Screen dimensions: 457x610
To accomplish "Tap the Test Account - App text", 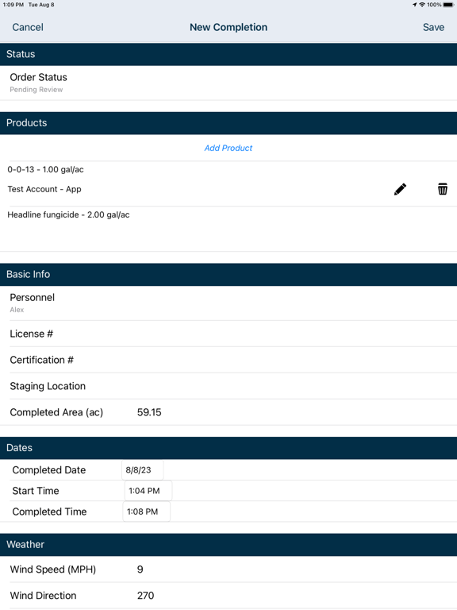I will 44,189.
